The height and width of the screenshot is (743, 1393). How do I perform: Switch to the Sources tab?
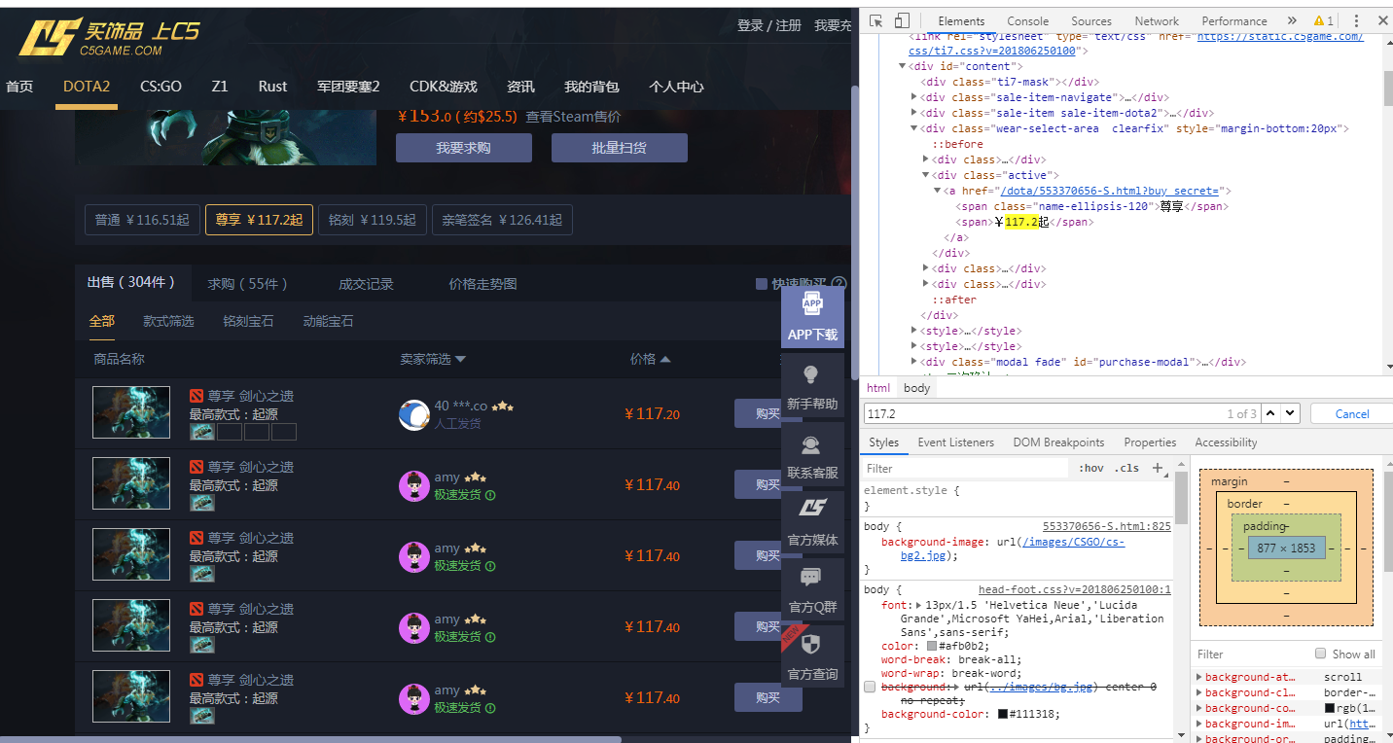(x=1091, y=20)
